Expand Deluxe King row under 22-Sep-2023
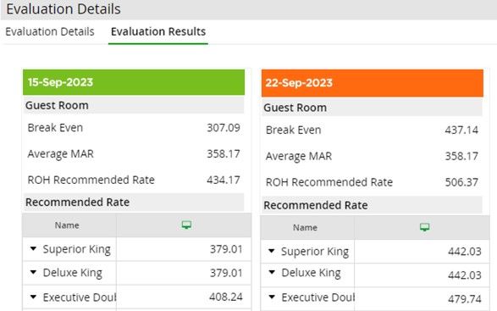Screen dimensions: 497x311 (272, 272)
